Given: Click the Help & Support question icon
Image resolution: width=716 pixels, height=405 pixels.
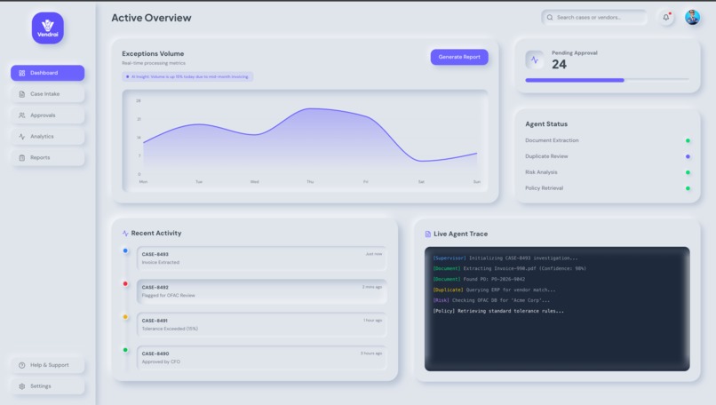Looking at the screenshot, I should [22, 365].
